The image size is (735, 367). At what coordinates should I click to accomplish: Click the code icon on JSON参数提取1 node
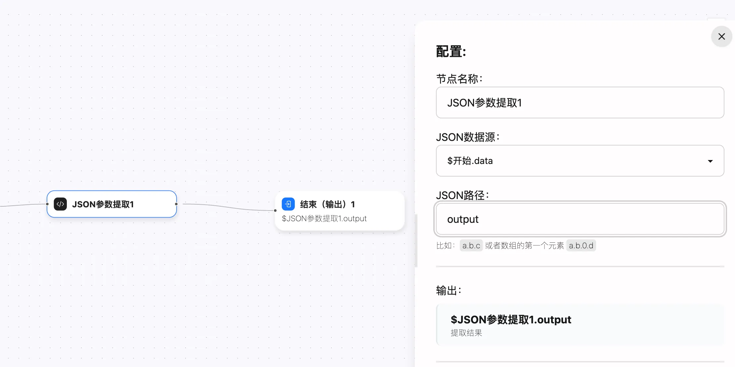point(60,204)
